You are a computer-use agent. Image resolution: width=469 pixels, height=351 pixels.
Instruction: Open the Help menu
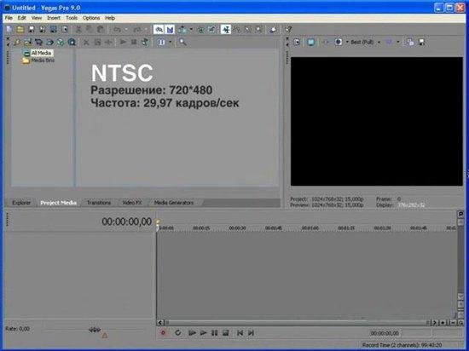(x=110, y=18)
